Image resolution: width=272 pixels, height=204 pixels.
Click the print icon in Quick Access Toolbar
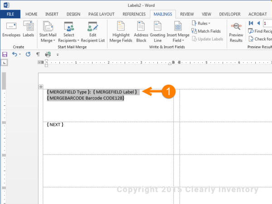pyautogui.click(x=48, y=54)
